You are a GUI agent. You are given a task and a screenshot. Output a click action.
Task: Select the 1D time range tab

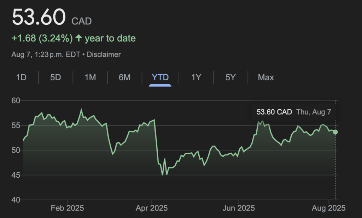(x=21, y=77)
